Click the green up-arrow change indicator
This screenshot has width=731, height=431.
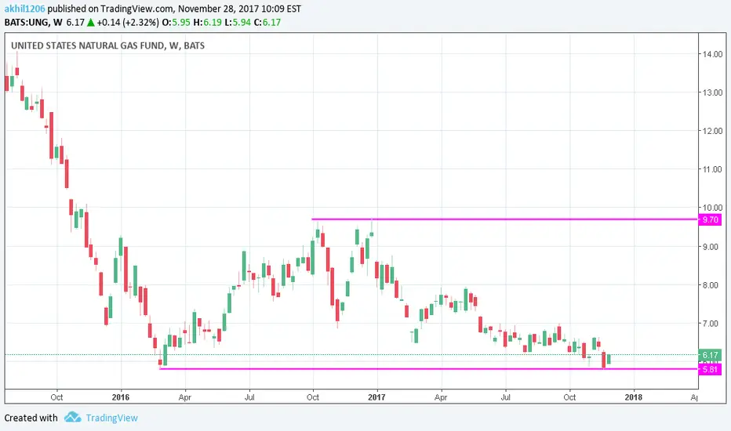(x=91, y=23)
